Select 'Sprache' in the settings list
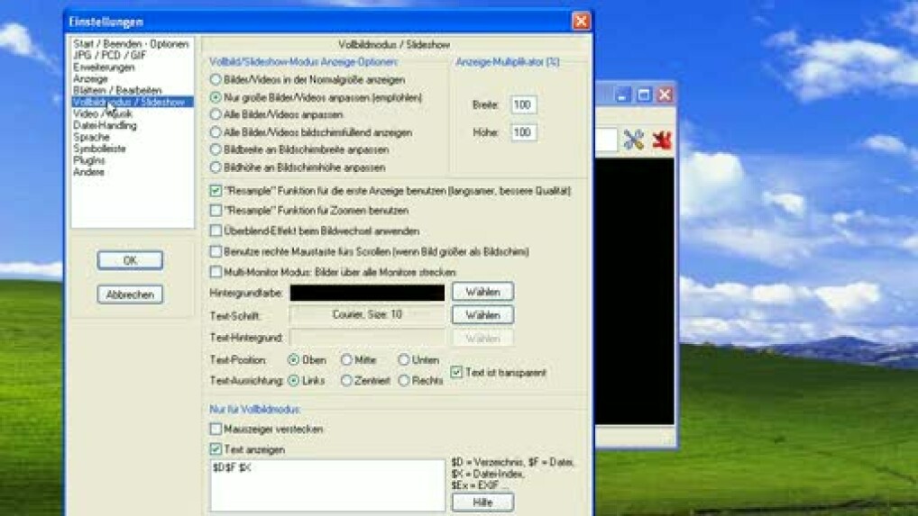This screenshot has width=918, height=516. click(91, 138)
